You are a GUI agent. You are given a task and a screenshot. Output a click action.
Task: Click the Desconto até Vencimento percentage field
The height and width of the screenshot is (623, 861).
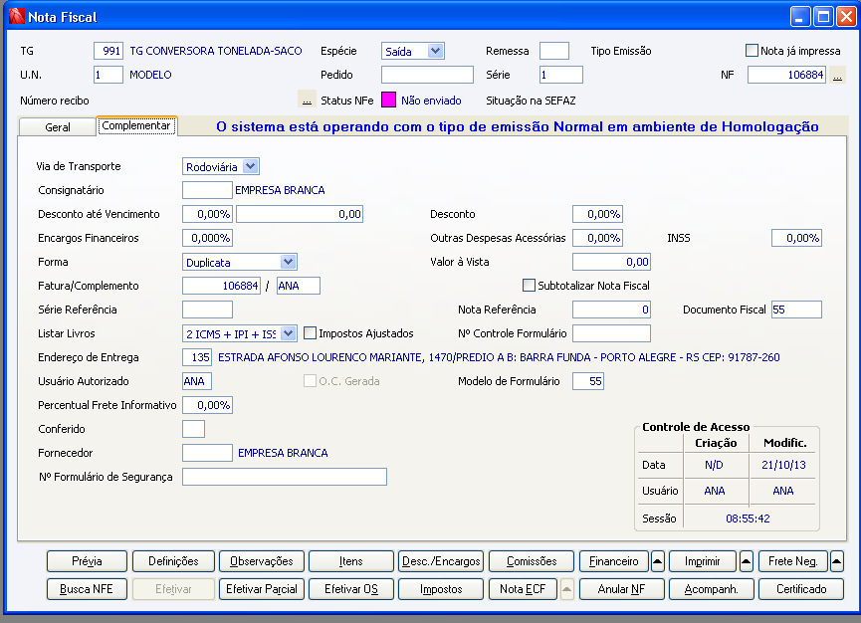click(207, 214)
